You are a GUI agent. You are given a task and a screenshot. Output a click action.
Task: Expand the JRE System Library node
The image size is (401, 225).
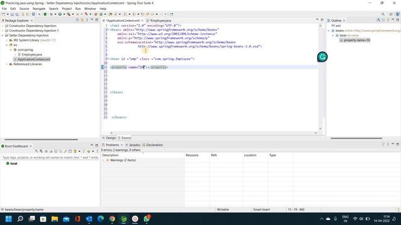[x=7, y=40]
